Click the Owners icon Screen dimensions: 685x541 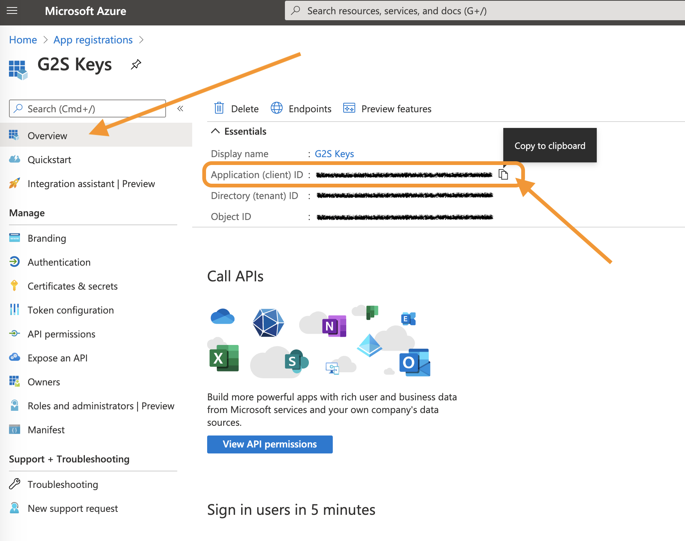tap(14, 381)
